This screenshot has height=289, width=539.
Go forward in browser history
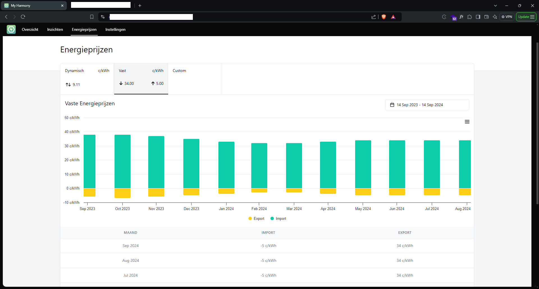tap(15, 17)
